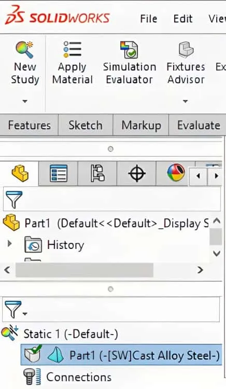Click the horizontal scrollbar left arrow

point(7,270)
